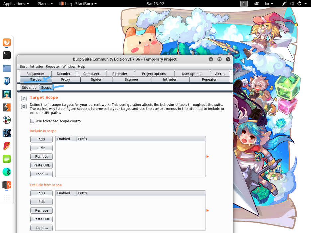Open the Places menu
The height and width of the screenshot is (233, 311).
pyautogui.click(x=45, y=4)
